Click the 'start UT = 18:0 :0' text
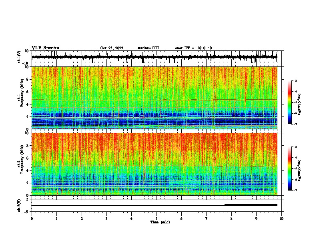Image resolution: width=317 pixels, height=245 pixels. [193, 48]
